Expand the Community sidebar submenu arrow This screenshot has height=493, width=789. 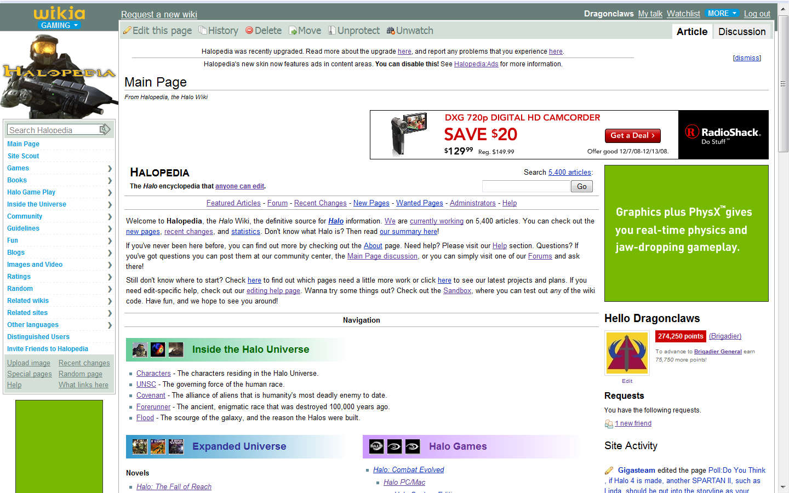pyautogui.click(x=110, y=216)
